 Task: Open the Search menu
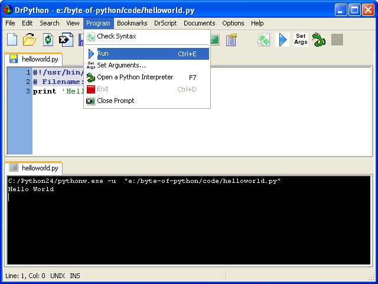[x=50, y=23]
